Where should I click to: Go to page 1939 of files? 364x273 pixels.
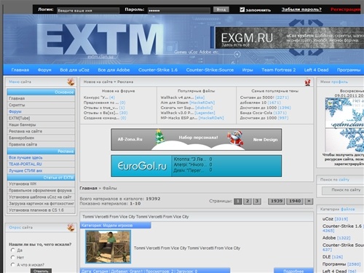(x=277, y=201)
